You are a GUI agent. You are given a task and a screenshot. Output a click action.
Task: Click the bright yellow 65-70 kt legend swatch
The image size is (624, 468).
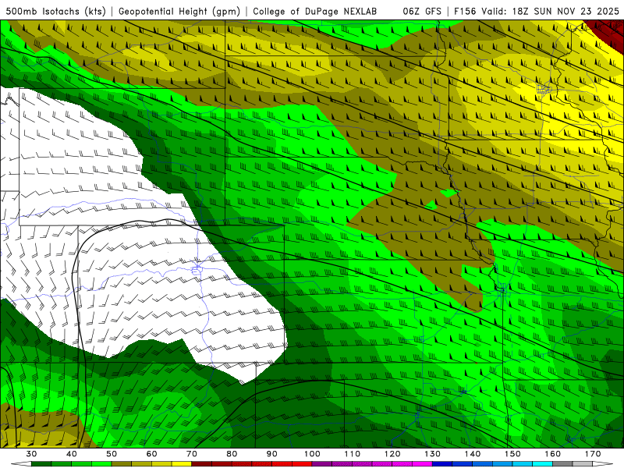point(182,464)
